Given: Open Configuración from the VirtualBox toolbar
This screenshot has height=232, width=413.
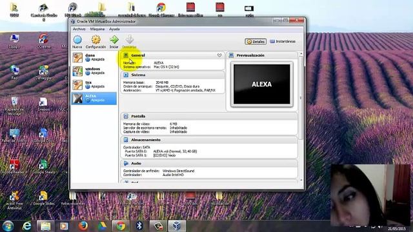Looking at the screenshot, I should (96, 42).
